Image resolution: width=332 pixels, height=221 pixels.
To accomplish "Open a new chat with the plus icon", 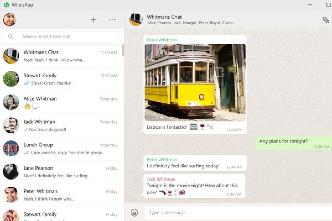I will (x=94, y=20).
